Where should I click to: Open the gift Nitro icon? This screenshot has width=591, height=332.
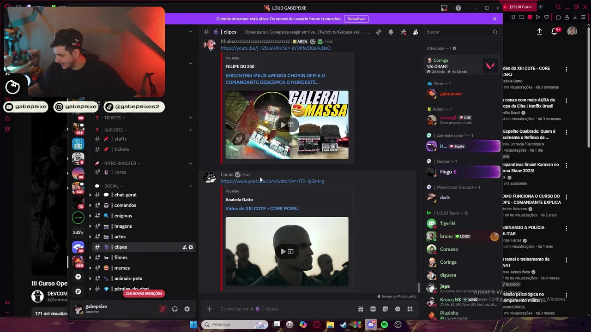tap(361, 309)
